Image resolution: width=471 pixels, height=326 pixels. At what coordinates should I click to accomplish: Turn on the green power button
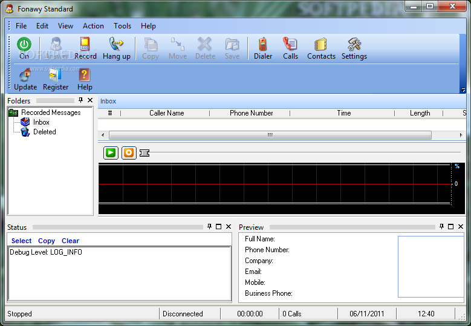24,48
